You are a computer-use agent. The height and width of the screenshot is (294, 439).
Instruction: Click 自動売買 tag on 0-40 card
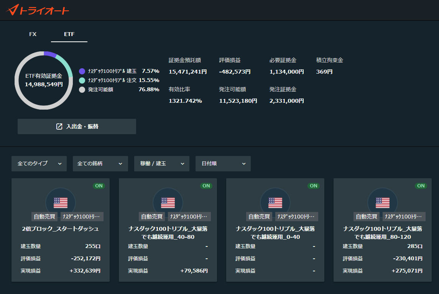(259, 217)
